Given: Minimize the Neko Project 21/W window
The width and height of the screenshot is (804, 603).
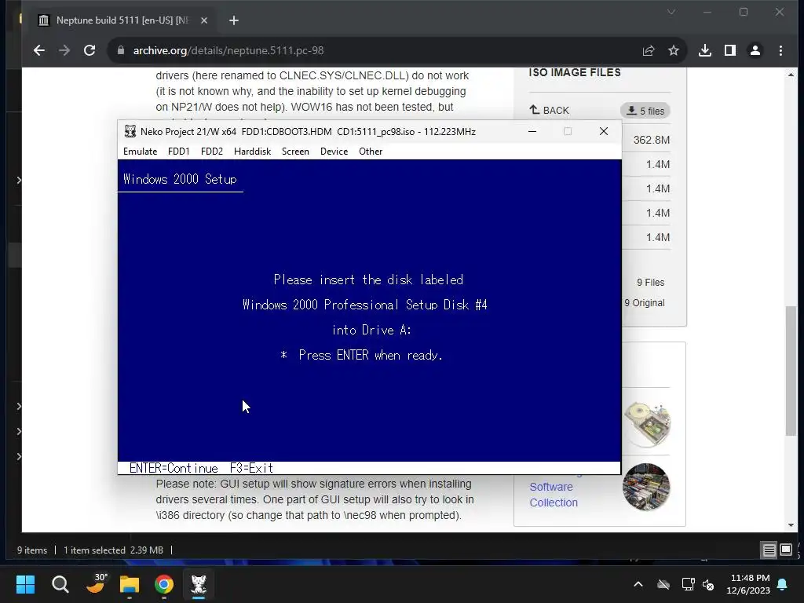Looking at the screenshot, I should (532, 132).
